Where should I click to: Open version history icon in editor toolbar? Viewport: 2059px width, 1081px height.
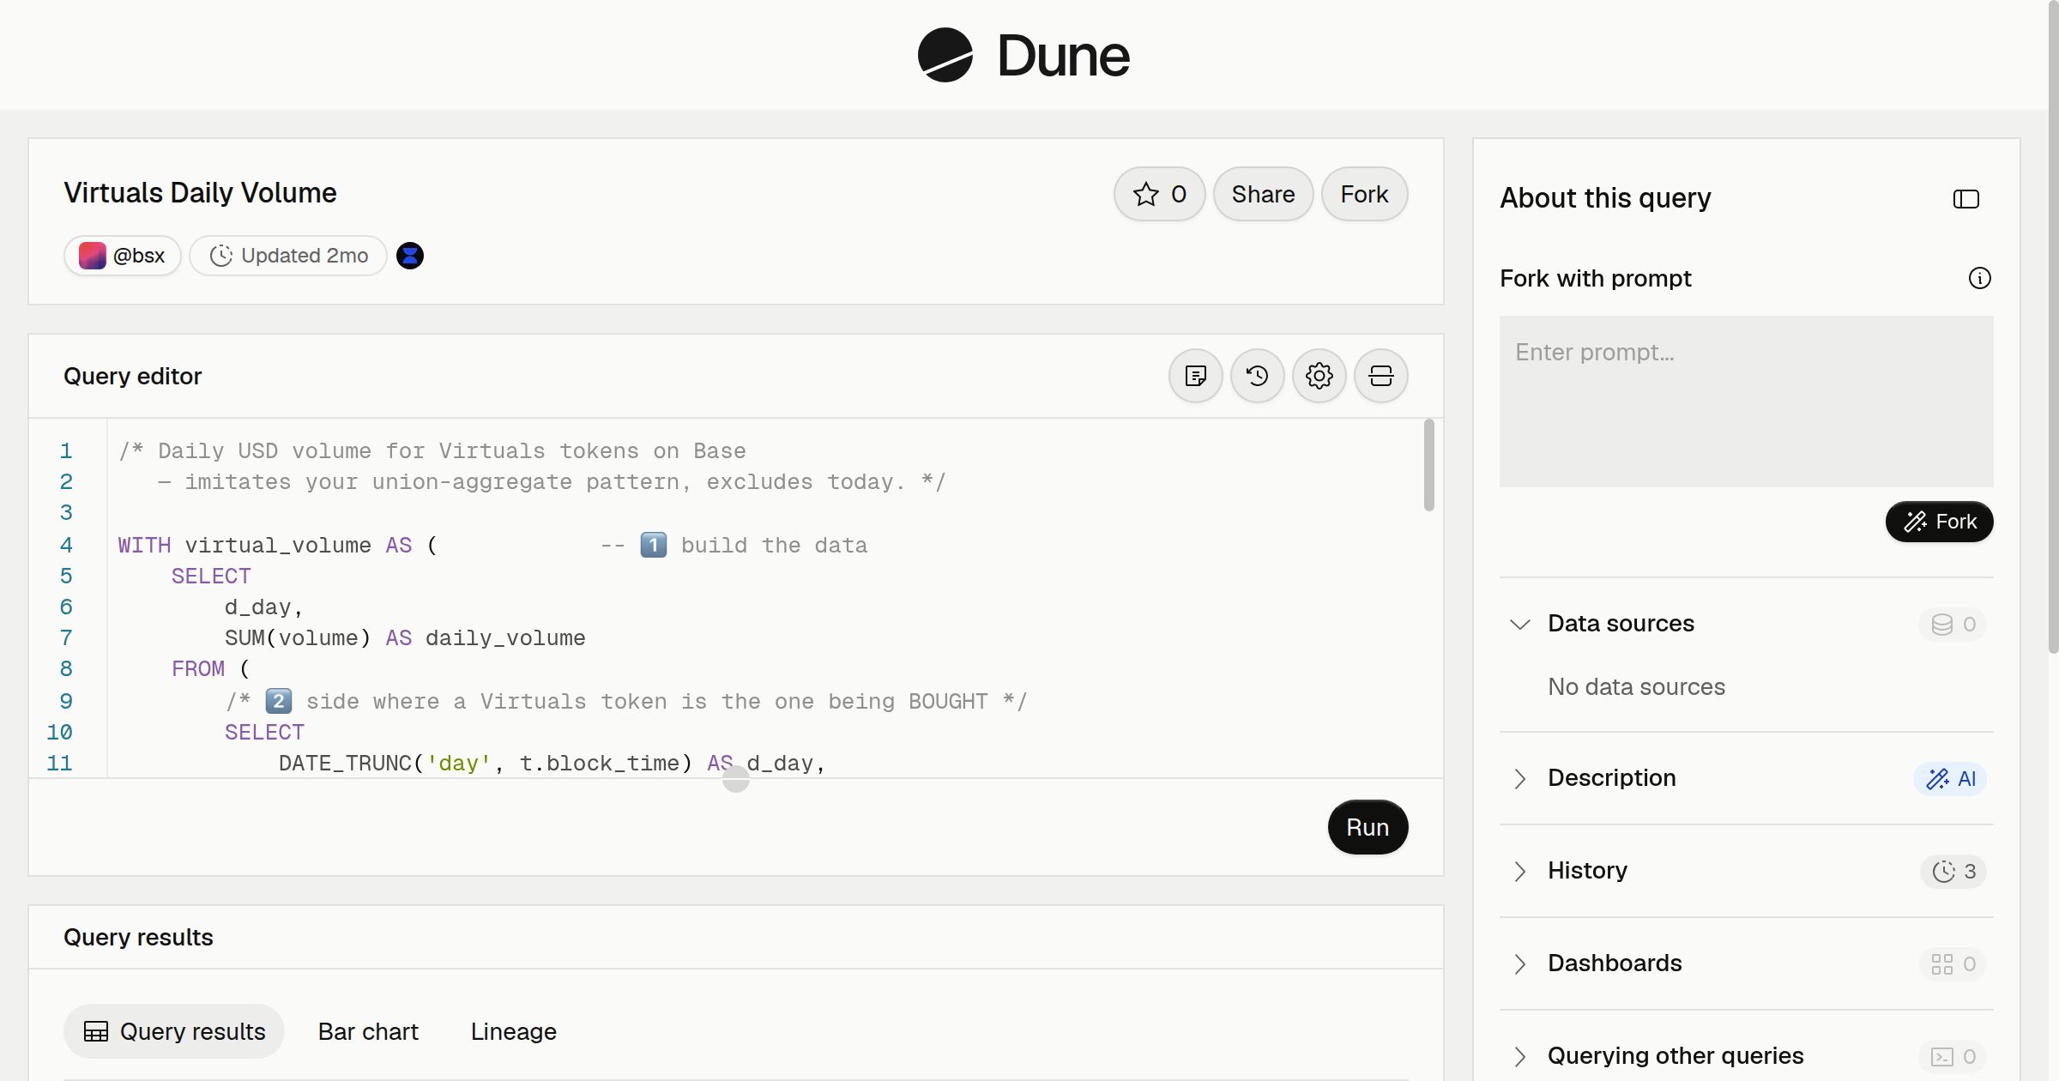1257,376
